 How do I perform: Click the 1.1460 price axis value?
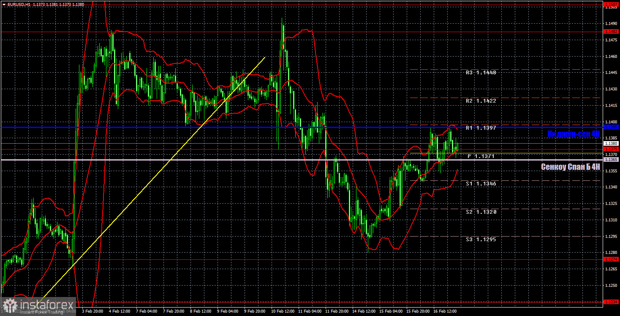coord(611,56)
